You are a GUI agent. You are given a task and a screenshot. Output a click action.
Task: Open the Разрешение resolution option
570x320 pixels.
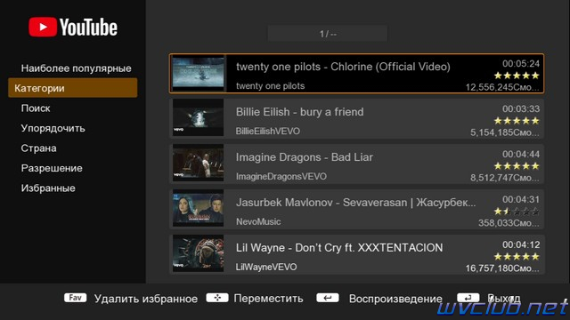[x=52, y=168]
